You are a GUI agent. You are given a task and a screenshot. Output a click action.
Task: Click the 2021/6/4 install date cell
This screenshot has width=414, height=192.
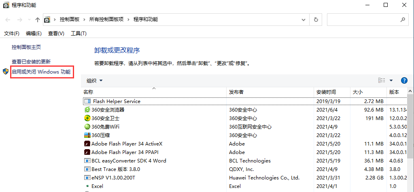[x=326, y=110]
